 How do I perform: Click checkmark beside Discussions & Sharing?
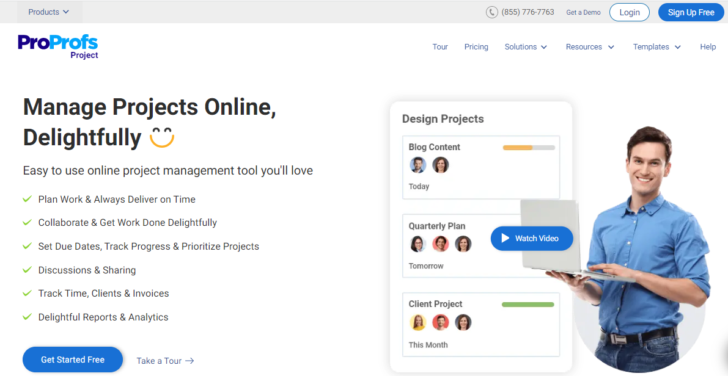(x=27, y=270)
